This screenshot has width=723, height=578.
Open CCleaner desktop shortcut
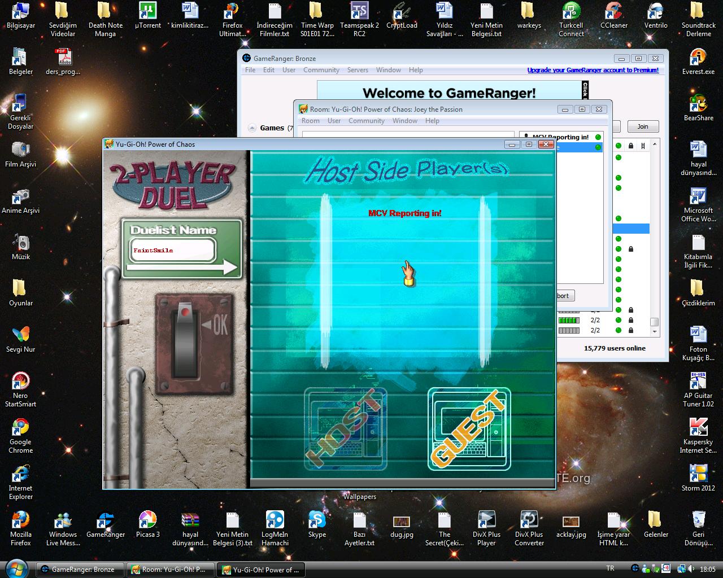coord(614,16)
